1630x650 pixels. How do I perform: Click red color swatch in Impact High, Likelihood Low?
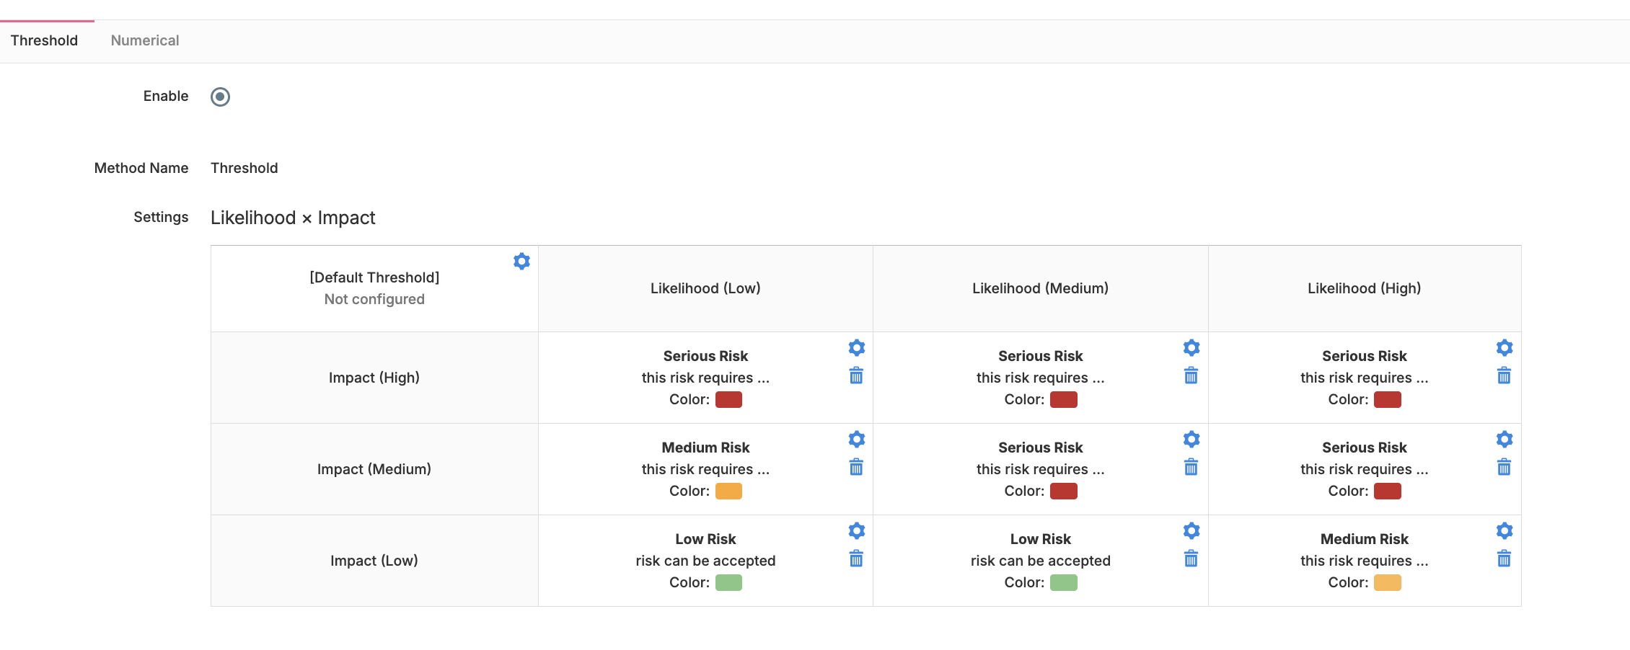point(728,400)
